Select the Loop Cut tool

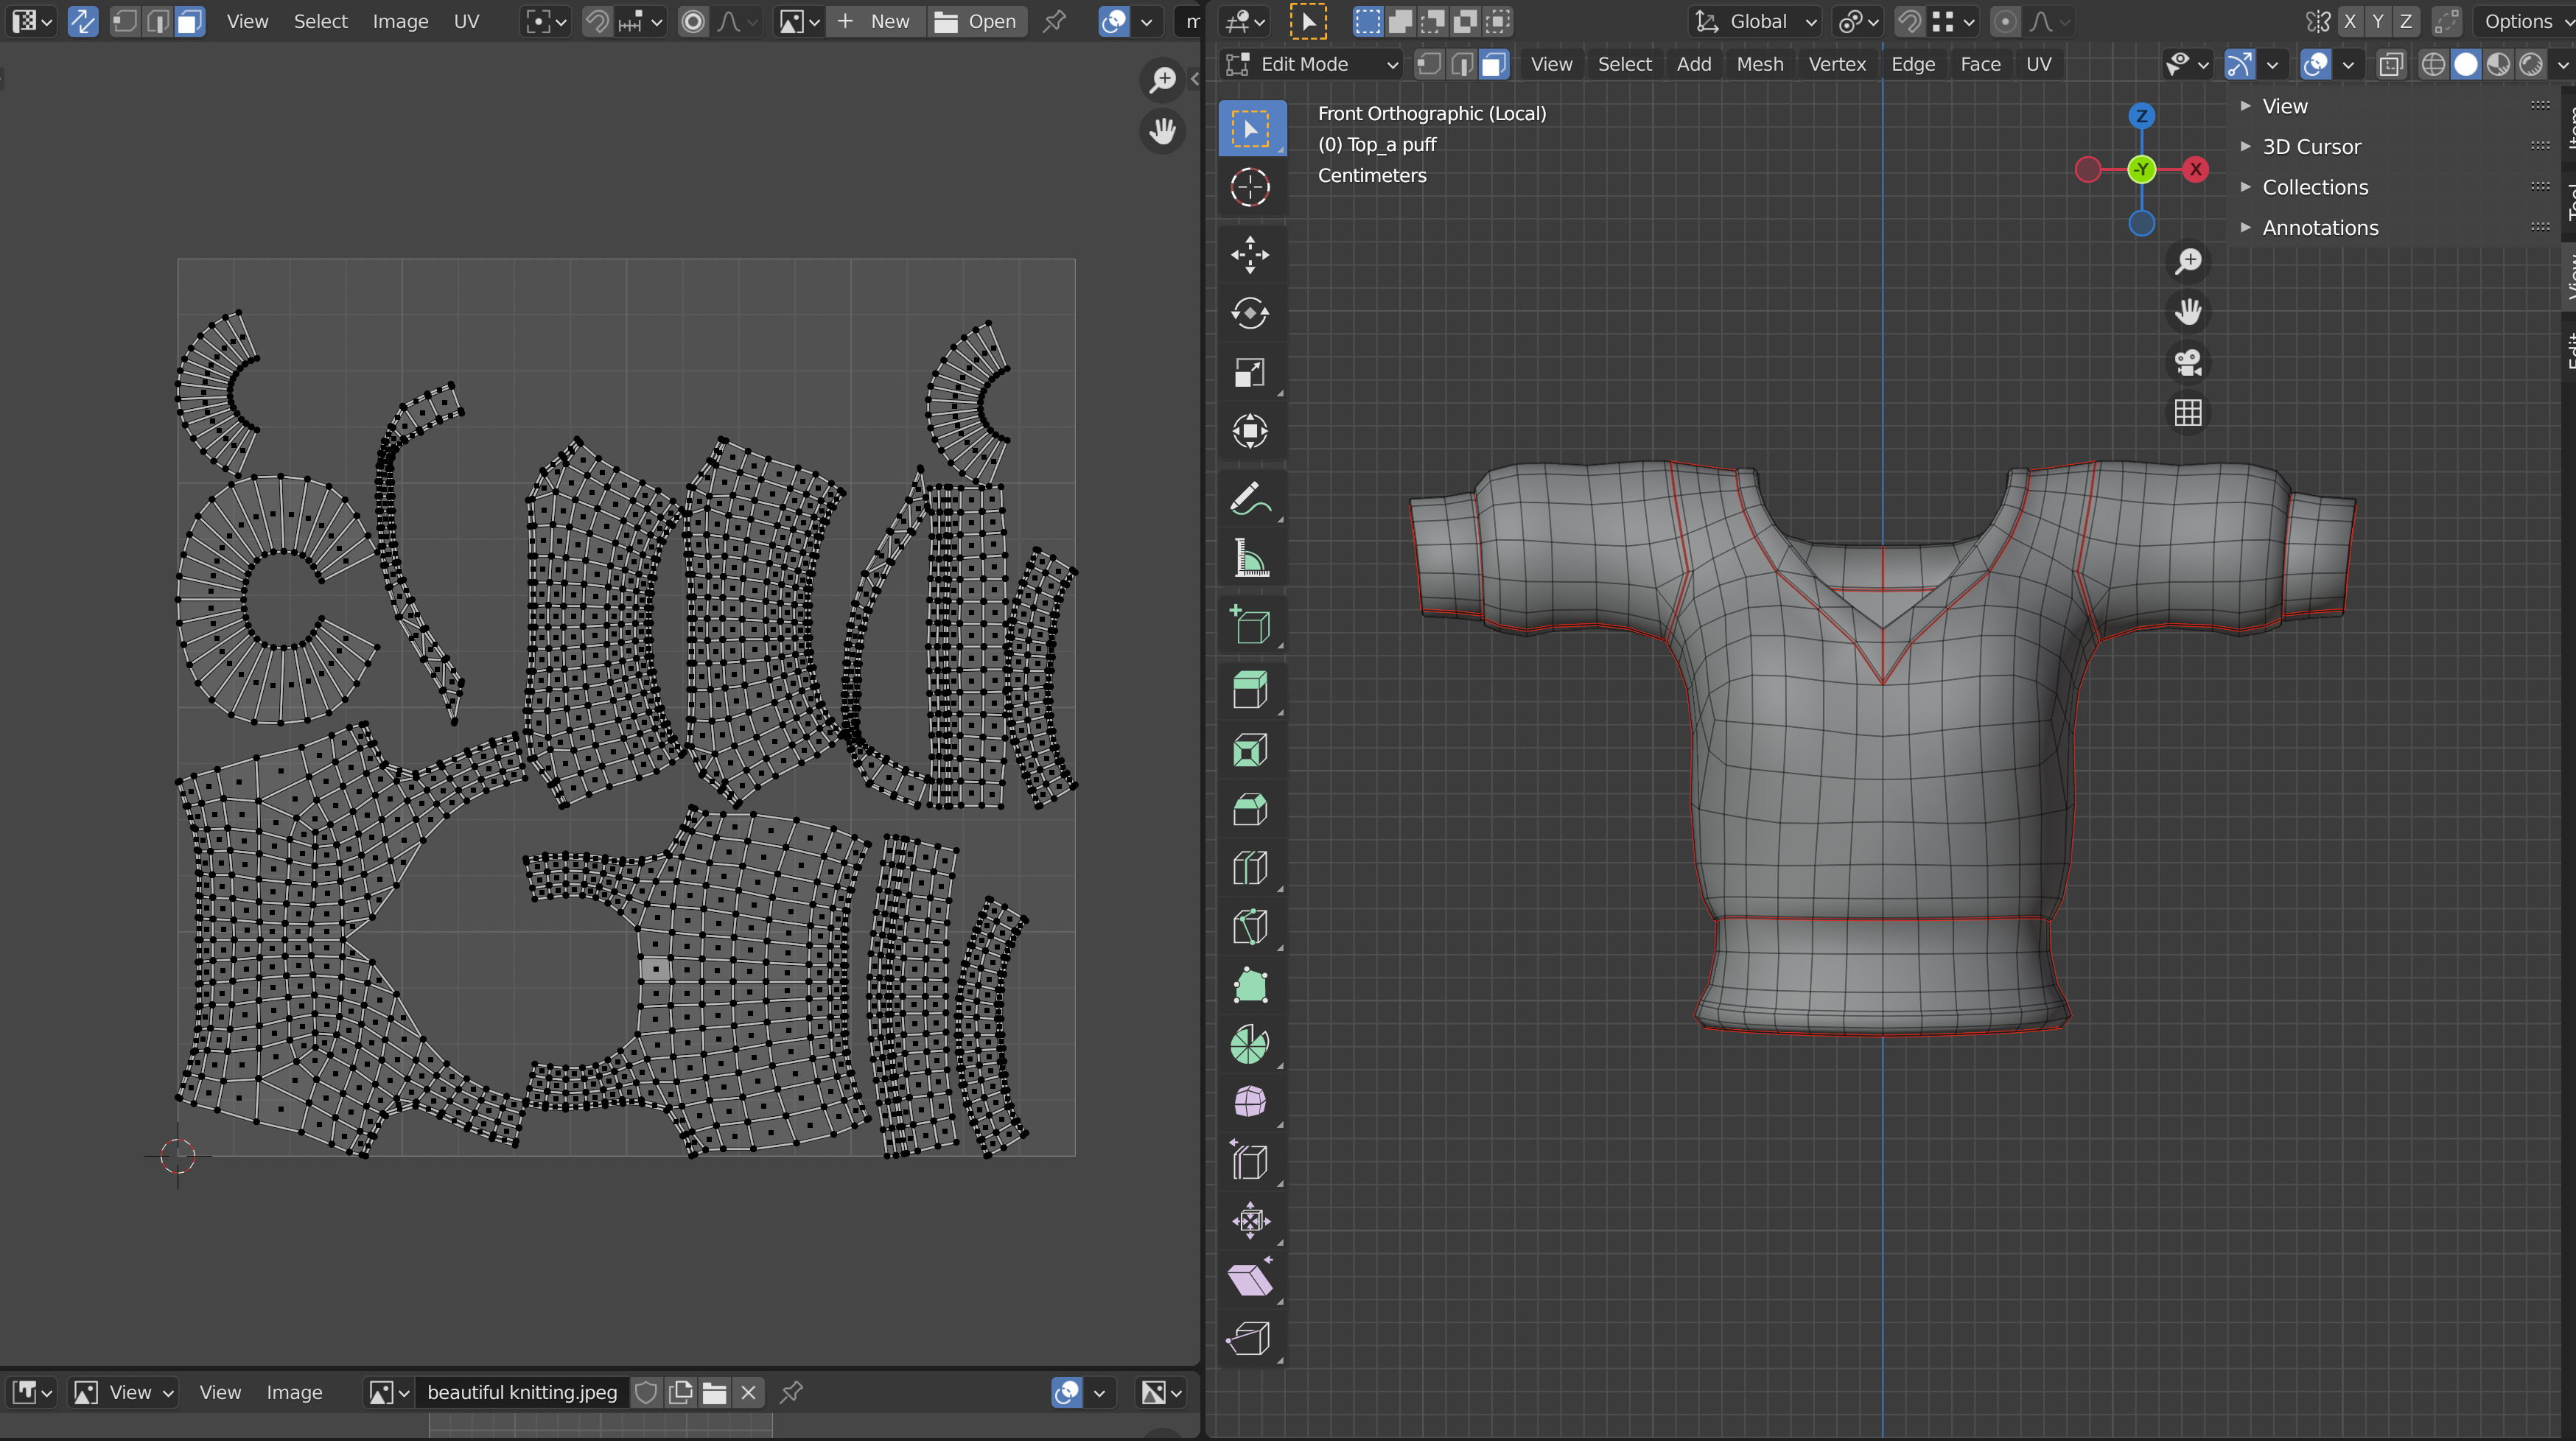[x=1250, y=867]
